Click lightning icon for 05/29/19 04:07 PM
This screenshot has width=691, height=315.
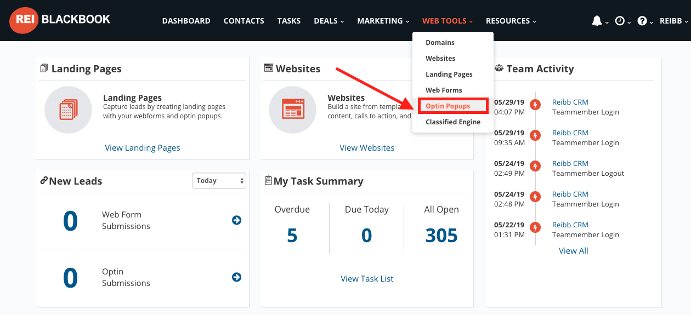(x=536, y=104)
